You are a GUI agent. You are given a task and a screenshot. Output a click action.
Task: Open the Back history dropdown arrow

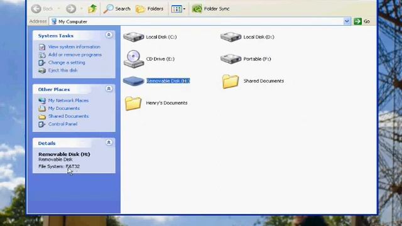58,9
